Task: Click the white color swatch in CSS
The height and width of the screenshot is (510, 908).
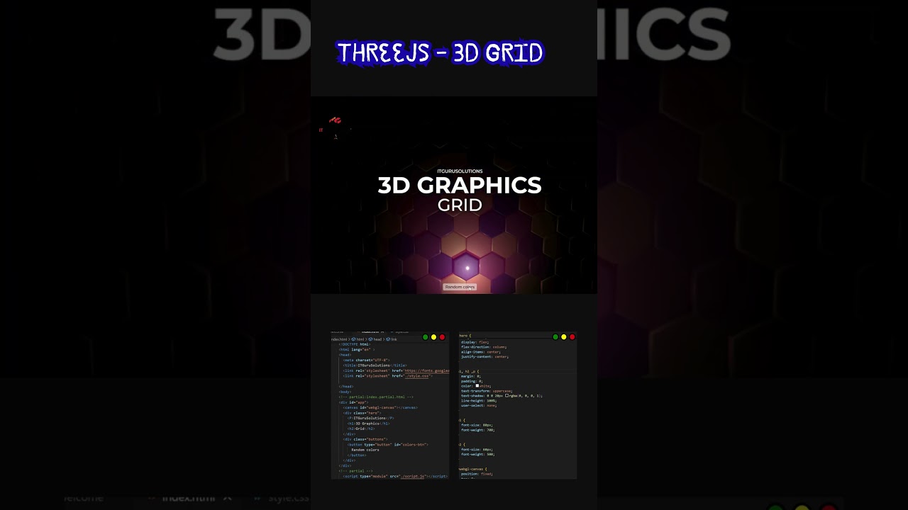Action: coord(477,385)
